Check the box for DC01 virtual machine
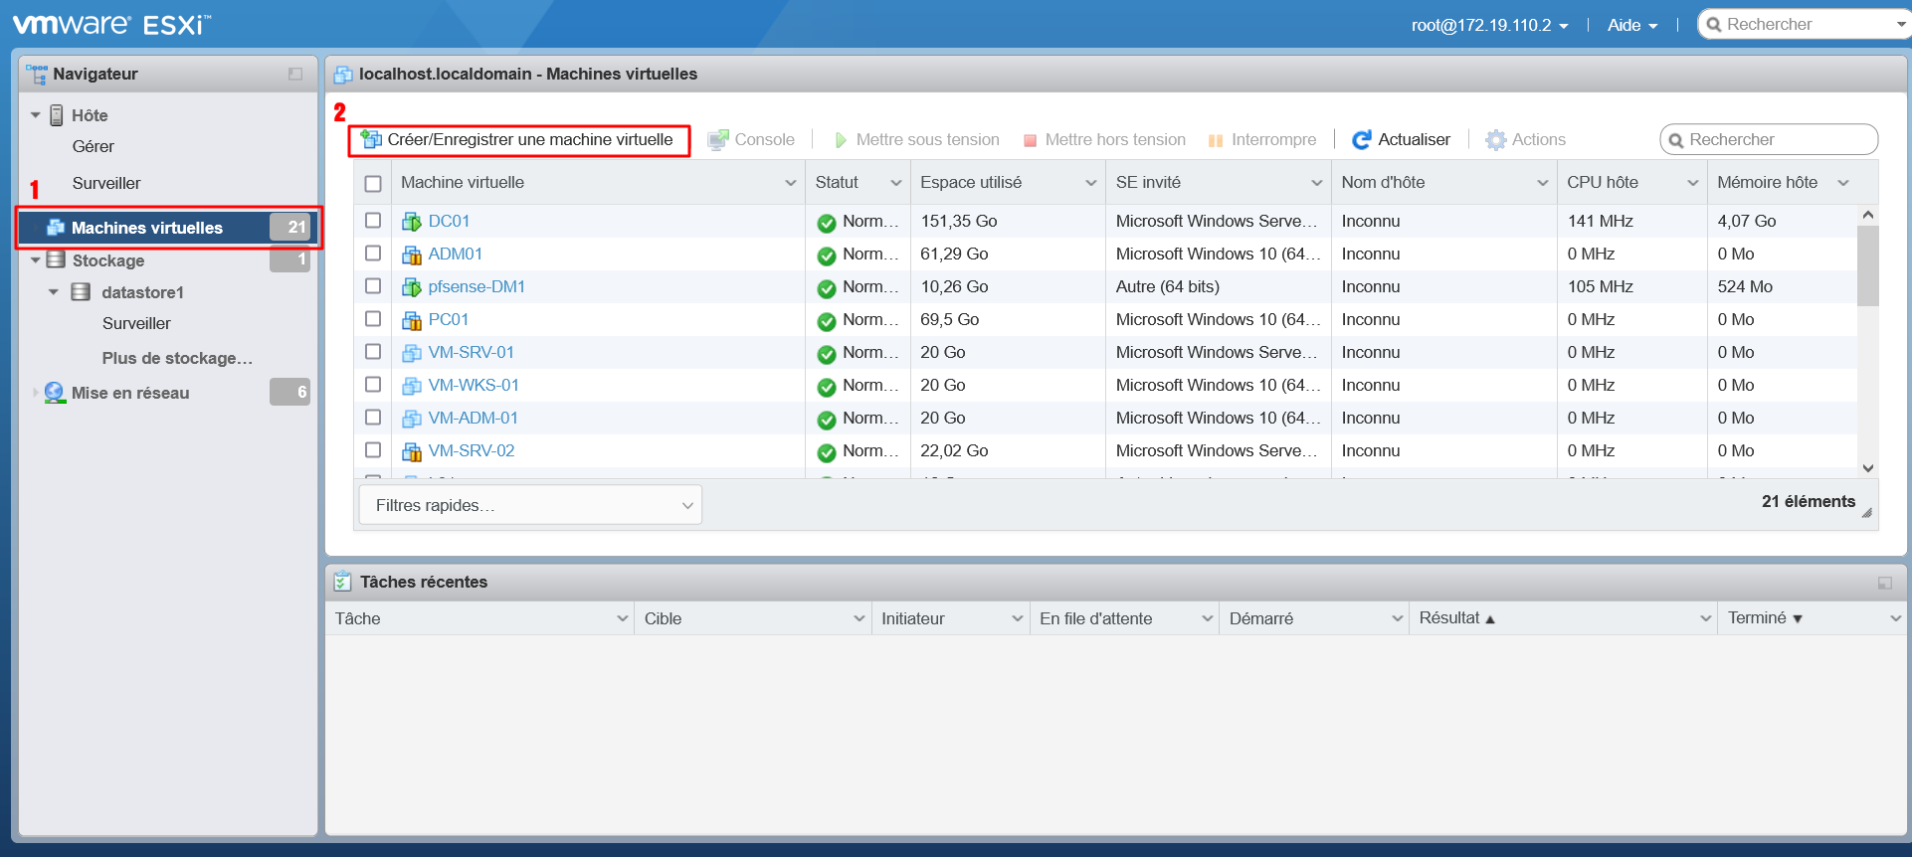The image size is (1912, 857). point(373,221)
